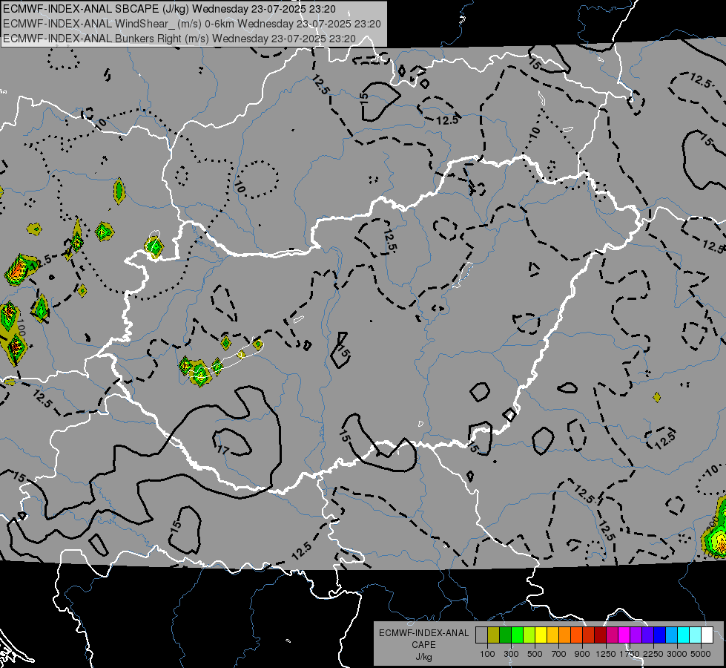The image size is (726, 668).
Task: Click the 17 contour label on the map
Action: coord(223,450)
